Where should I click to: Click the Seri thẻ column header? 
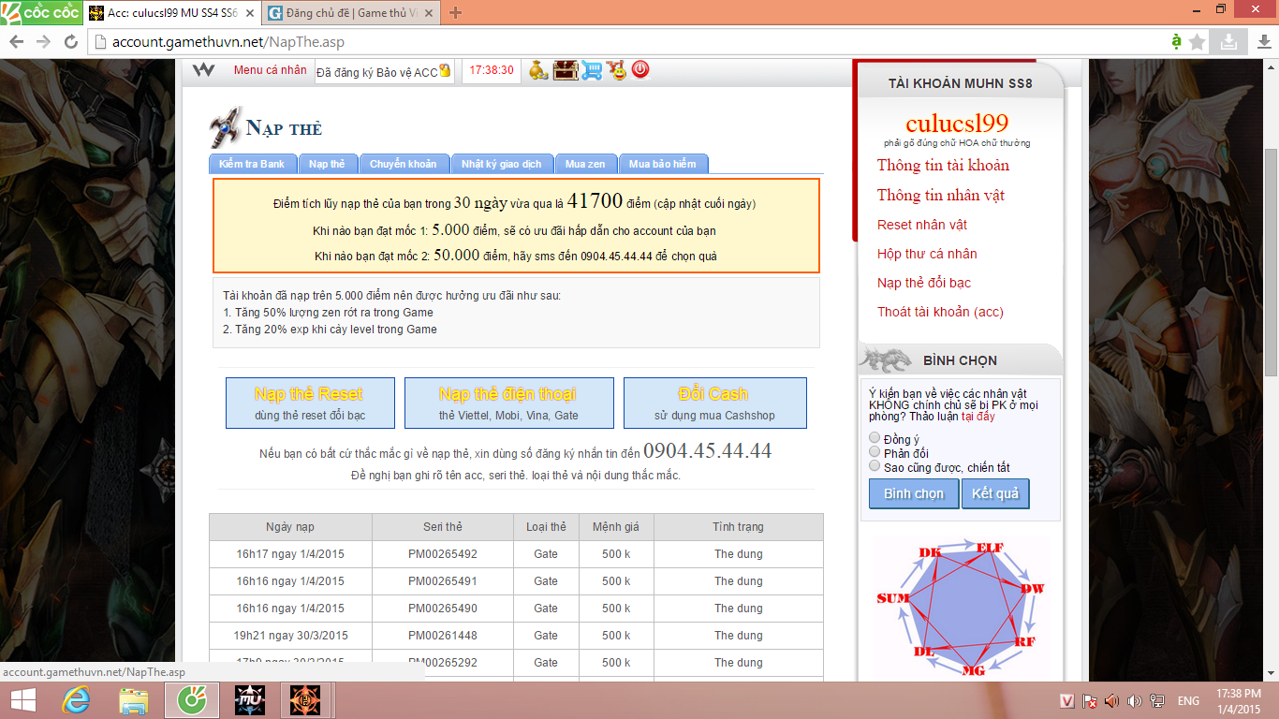coord(443,527)
